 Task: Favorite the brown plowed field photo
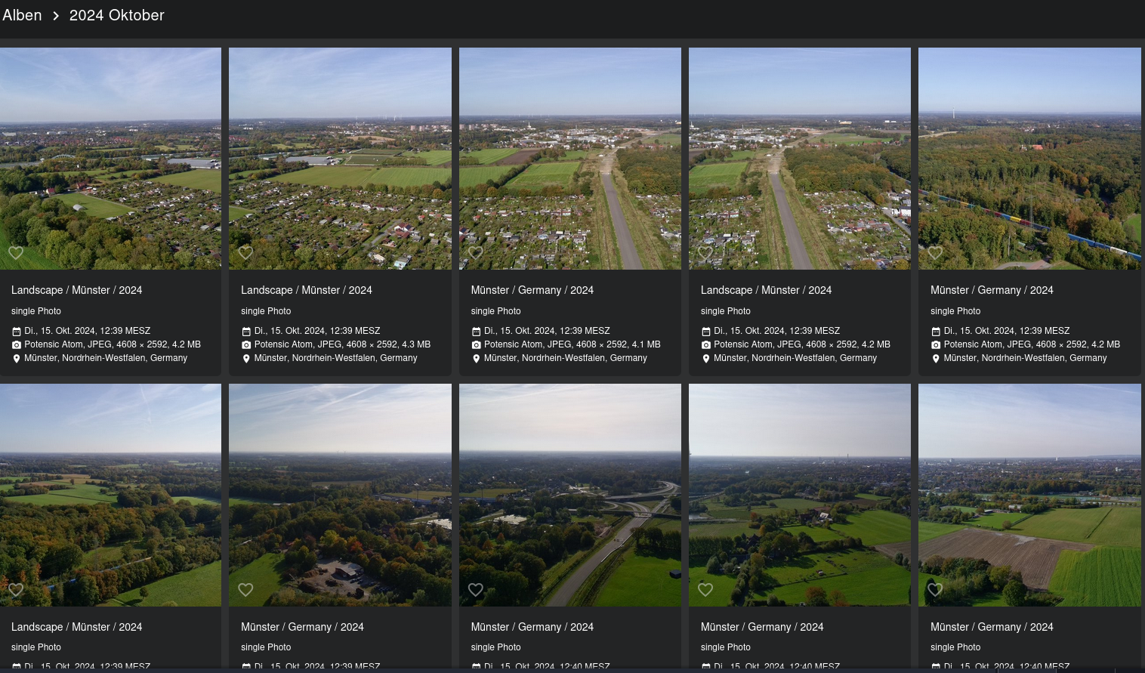pyautogui.click(x=935, y=590)
